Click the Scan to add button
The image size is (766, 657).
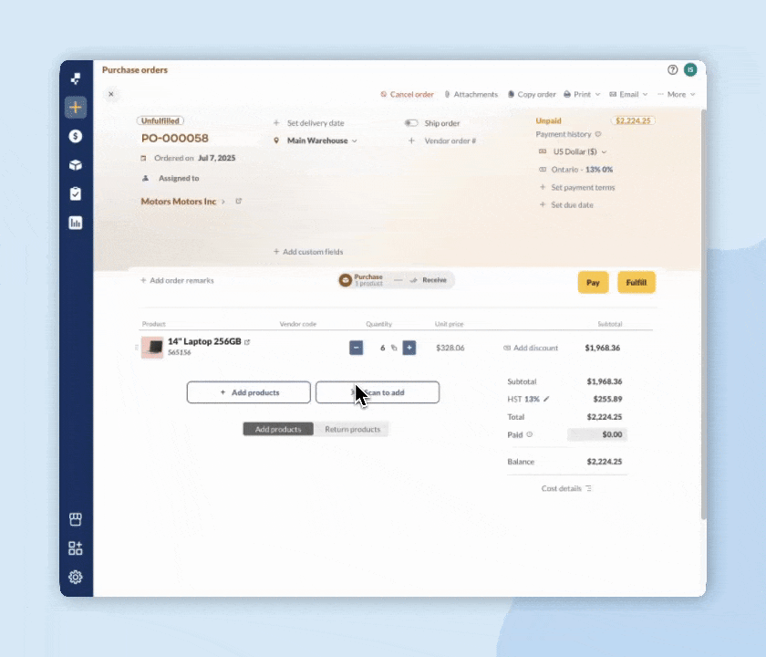[378, 392]
